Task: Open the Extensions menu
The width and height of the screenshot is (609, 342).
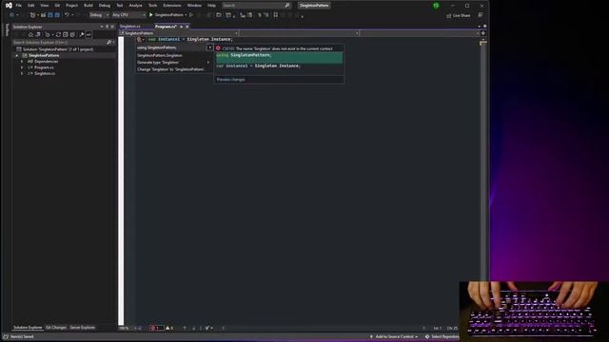Action: pos(172,6)
